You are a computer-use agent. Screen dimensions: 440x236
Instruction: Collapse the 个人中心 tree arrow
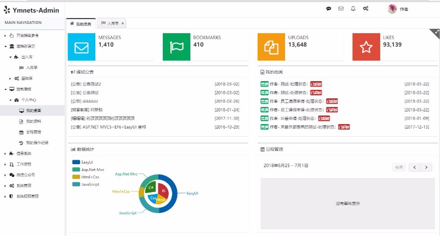pyautogui.click(x=10, y=100)
